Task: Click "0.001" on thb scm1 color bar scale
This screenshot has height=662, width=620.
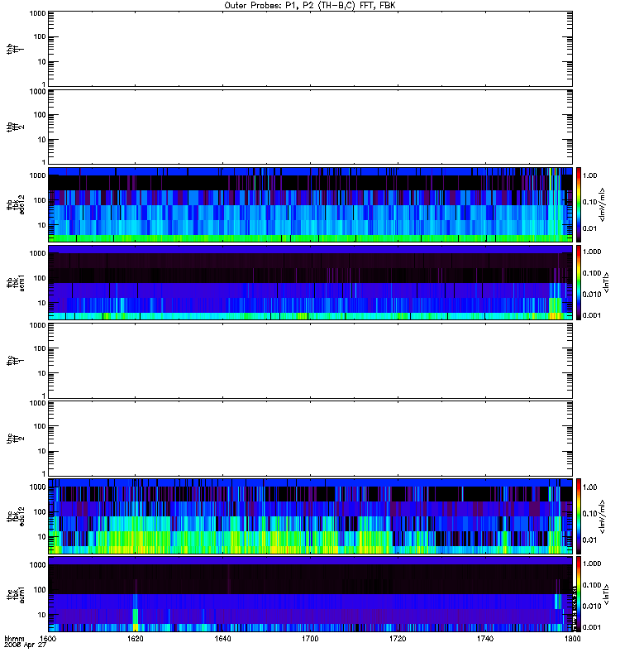Action: click(x=592, y=315)
